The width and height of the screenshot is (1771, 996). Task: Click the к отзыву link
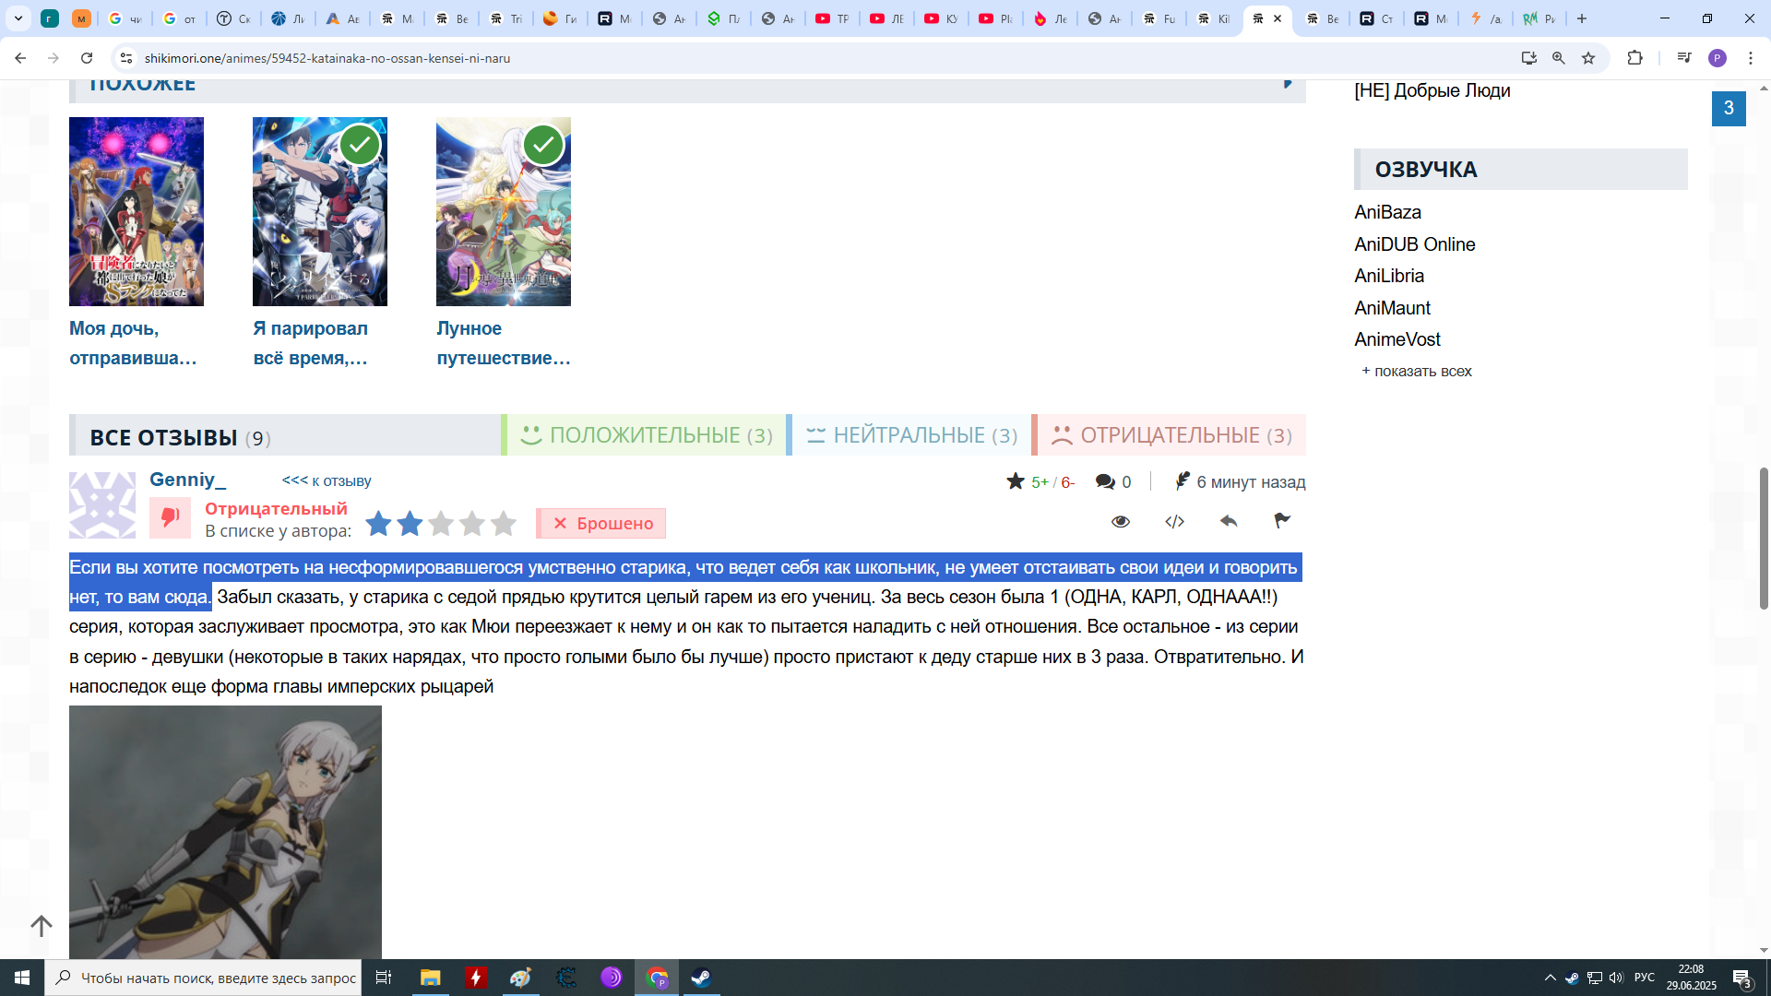point(327,480)
